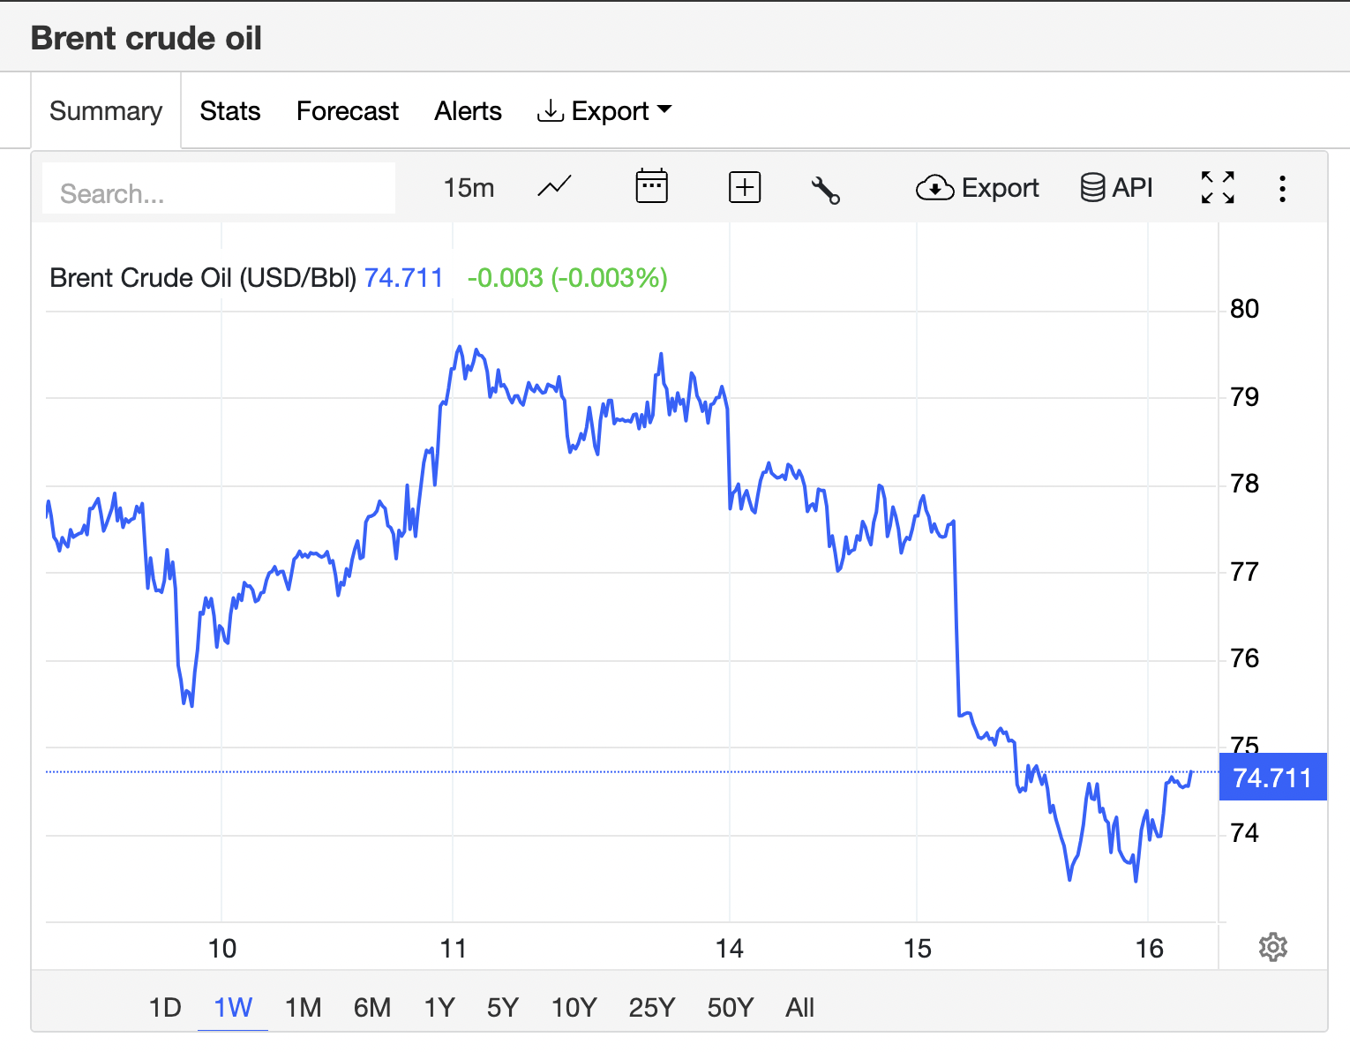Click the date 14 axis label
The height and width of the screenshot is (1052, 1350).
click(x=730, y=949)
